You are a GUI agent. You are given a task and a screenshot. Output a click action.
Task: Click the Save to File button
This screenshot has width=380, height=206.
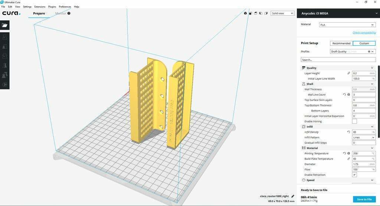point(364,199)
